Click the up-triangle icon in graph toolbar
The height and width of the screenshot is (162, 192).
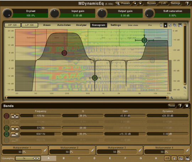(x=165, y=25)
